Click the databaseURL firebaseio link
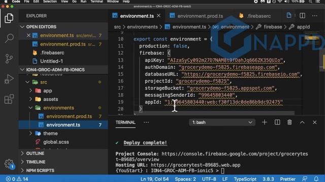This screenshot has height=182, width=325. click(x=241, y=74)
